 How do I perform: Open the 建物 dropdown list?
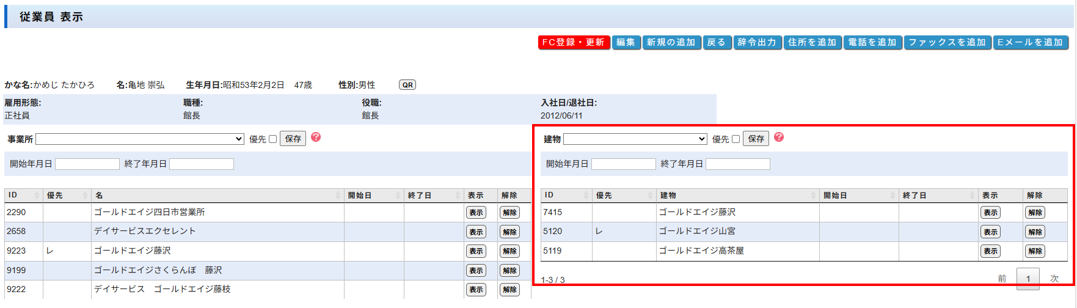[x=635, y=139]
